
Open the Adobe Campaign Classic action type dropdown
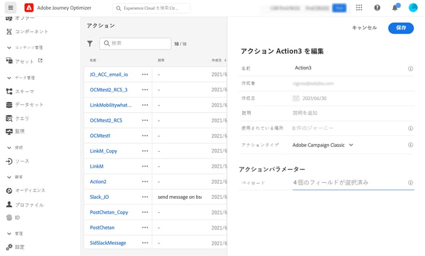(x=322, y=145)
